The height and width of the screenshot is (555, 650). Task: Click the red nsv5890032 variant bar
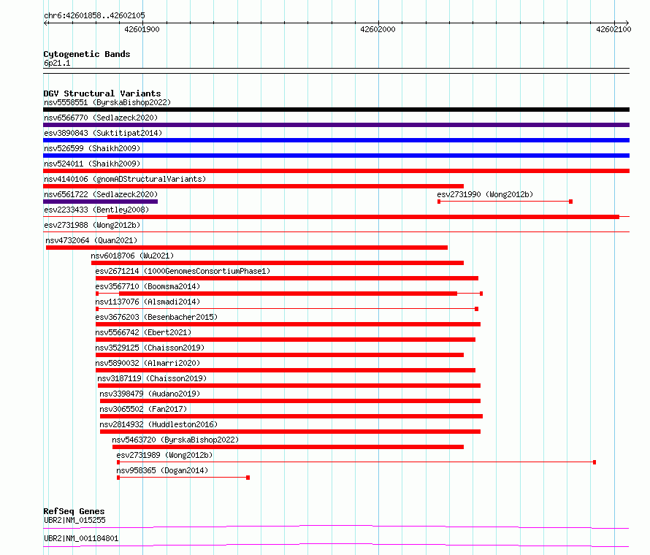tap(286, 370)
